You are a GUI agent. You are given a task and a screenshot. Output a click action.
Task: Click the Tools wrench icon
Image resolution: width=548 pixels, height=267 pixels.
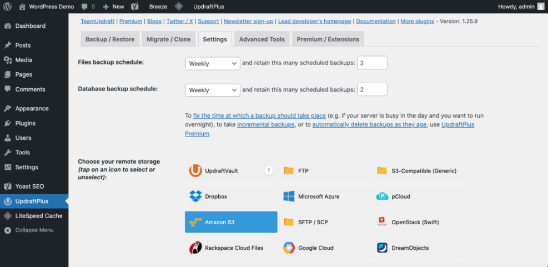click(8, 152)
